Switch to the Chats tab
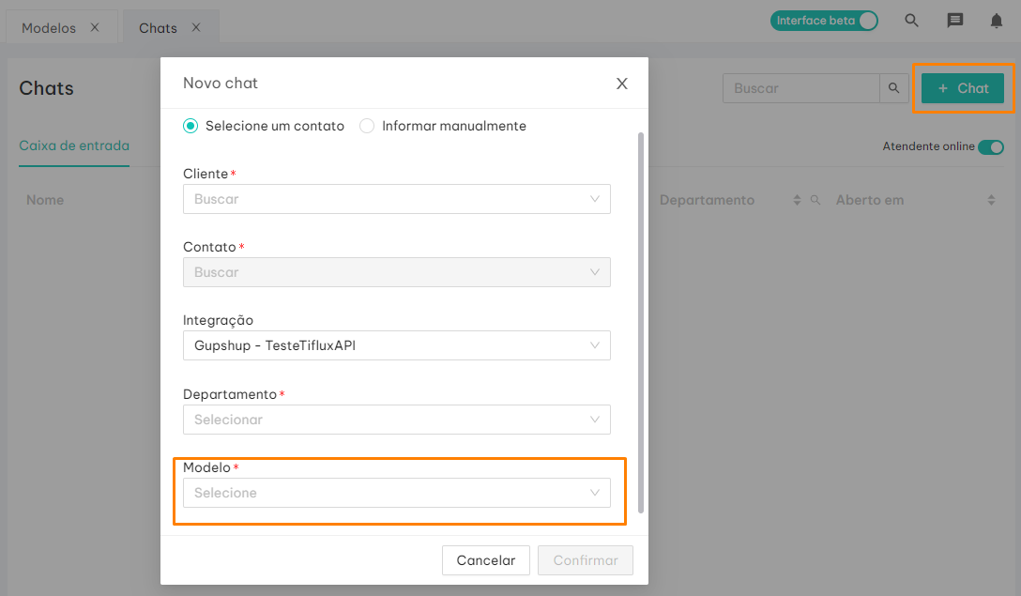Viewport: 1021px width, 596px height. pyautogui.click(x=158, y=28)
